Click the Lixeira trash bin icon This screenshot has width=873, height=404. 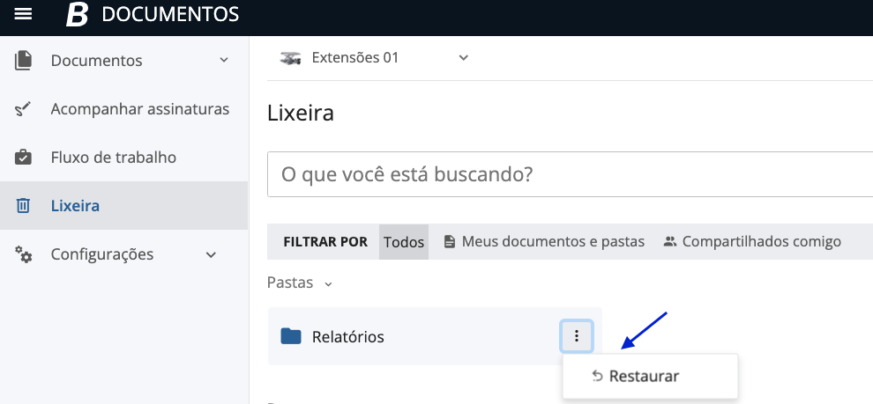click(x=24, y=206)
